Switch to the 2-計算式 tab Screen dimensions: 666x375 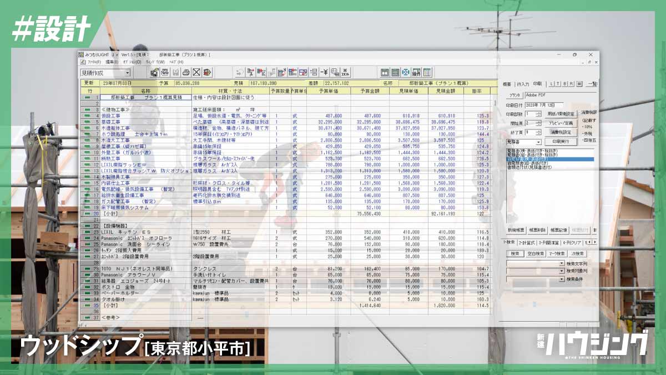tap(527, 243)
